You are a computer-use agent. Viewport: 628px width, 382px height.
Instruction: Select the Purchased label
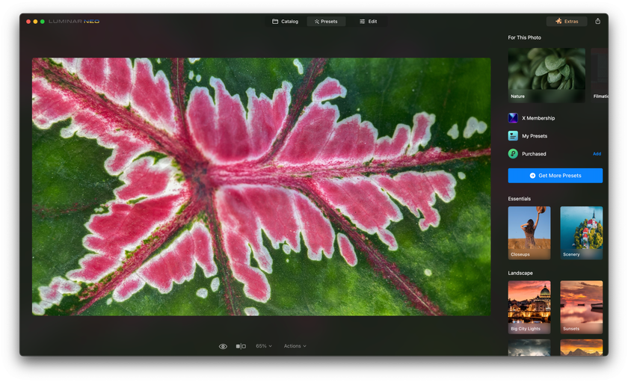tap(534, 154)
